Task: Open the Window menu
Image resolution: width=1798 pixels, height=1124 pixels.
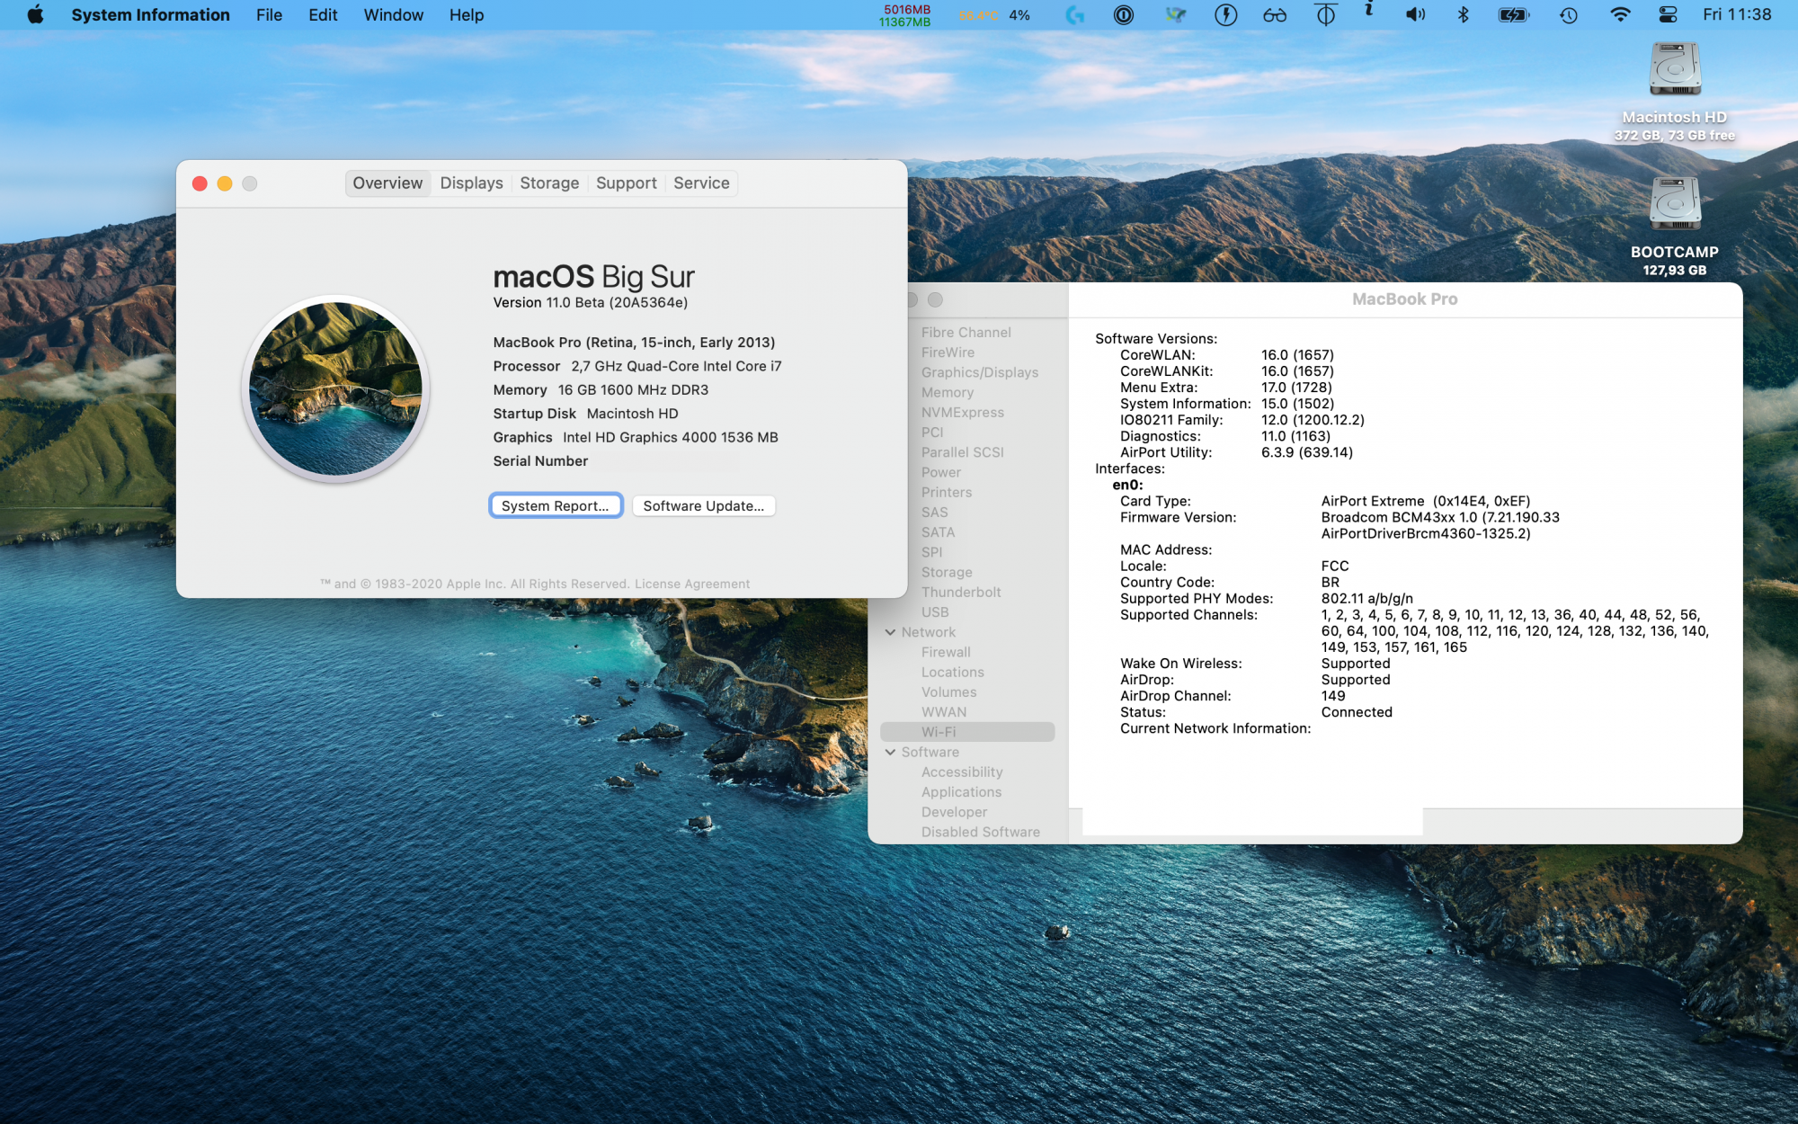Action: (x=393, y=14)
